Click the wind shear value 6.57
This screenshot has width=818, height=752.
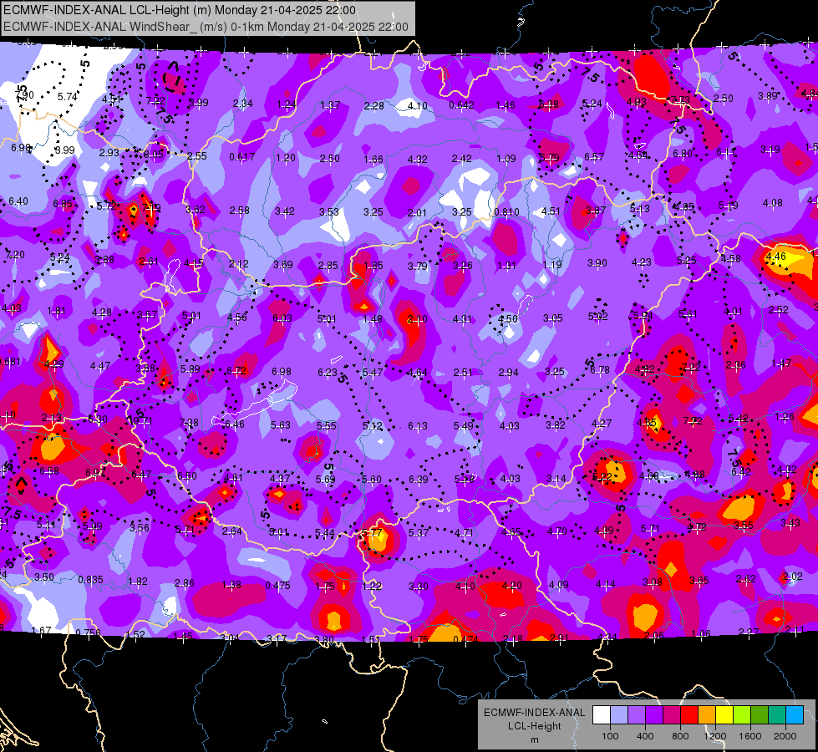(x=594, y=156)
